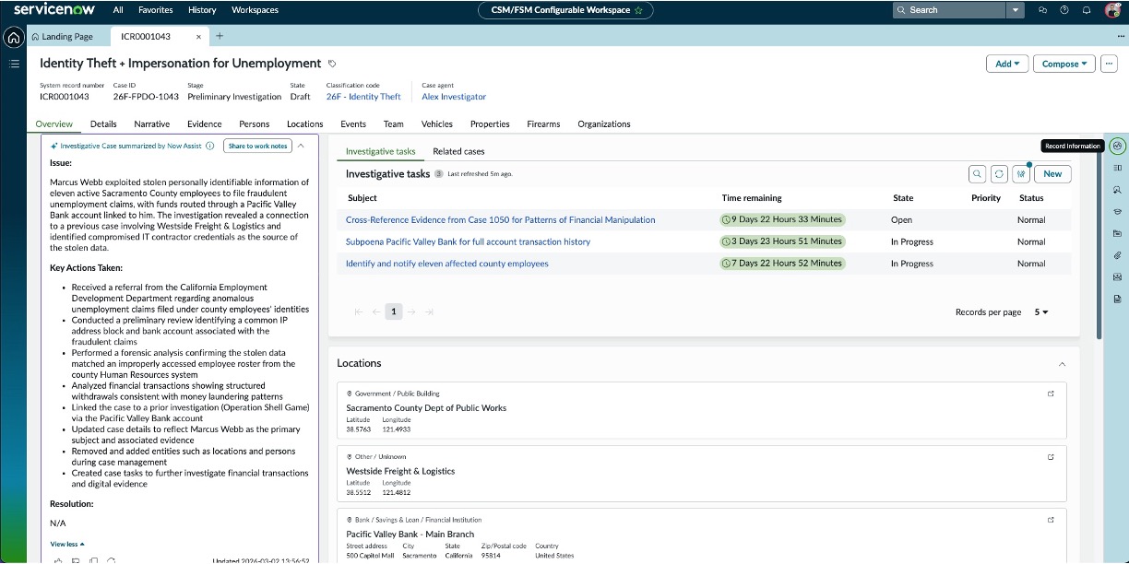Favorite CSM/FSM Configurable Workspace star

coord(638,10)
